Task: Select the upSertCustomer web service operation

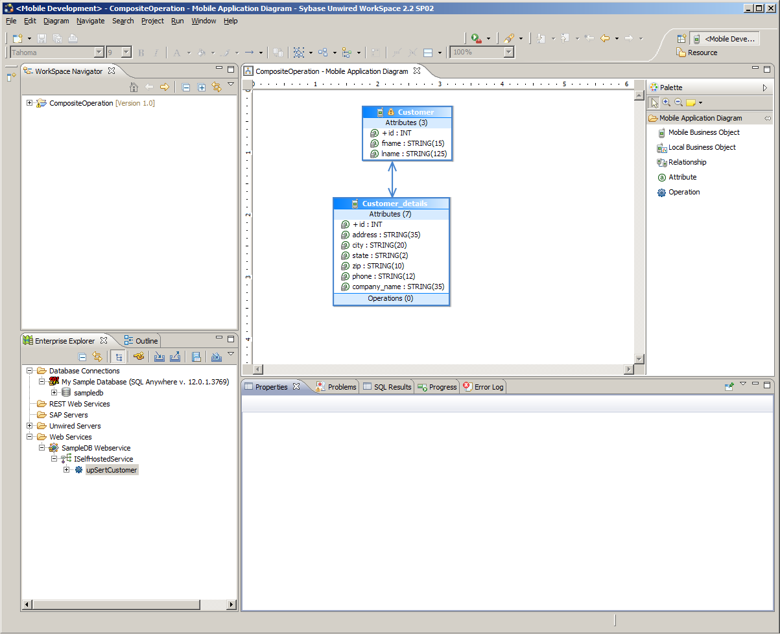Action: point(111,469)
